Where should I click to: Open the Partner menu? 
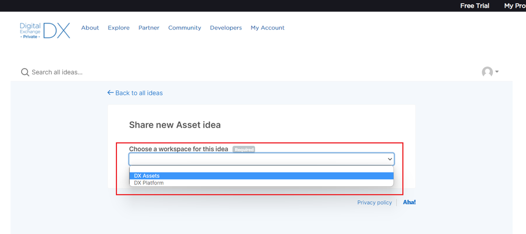pos(149,28)
